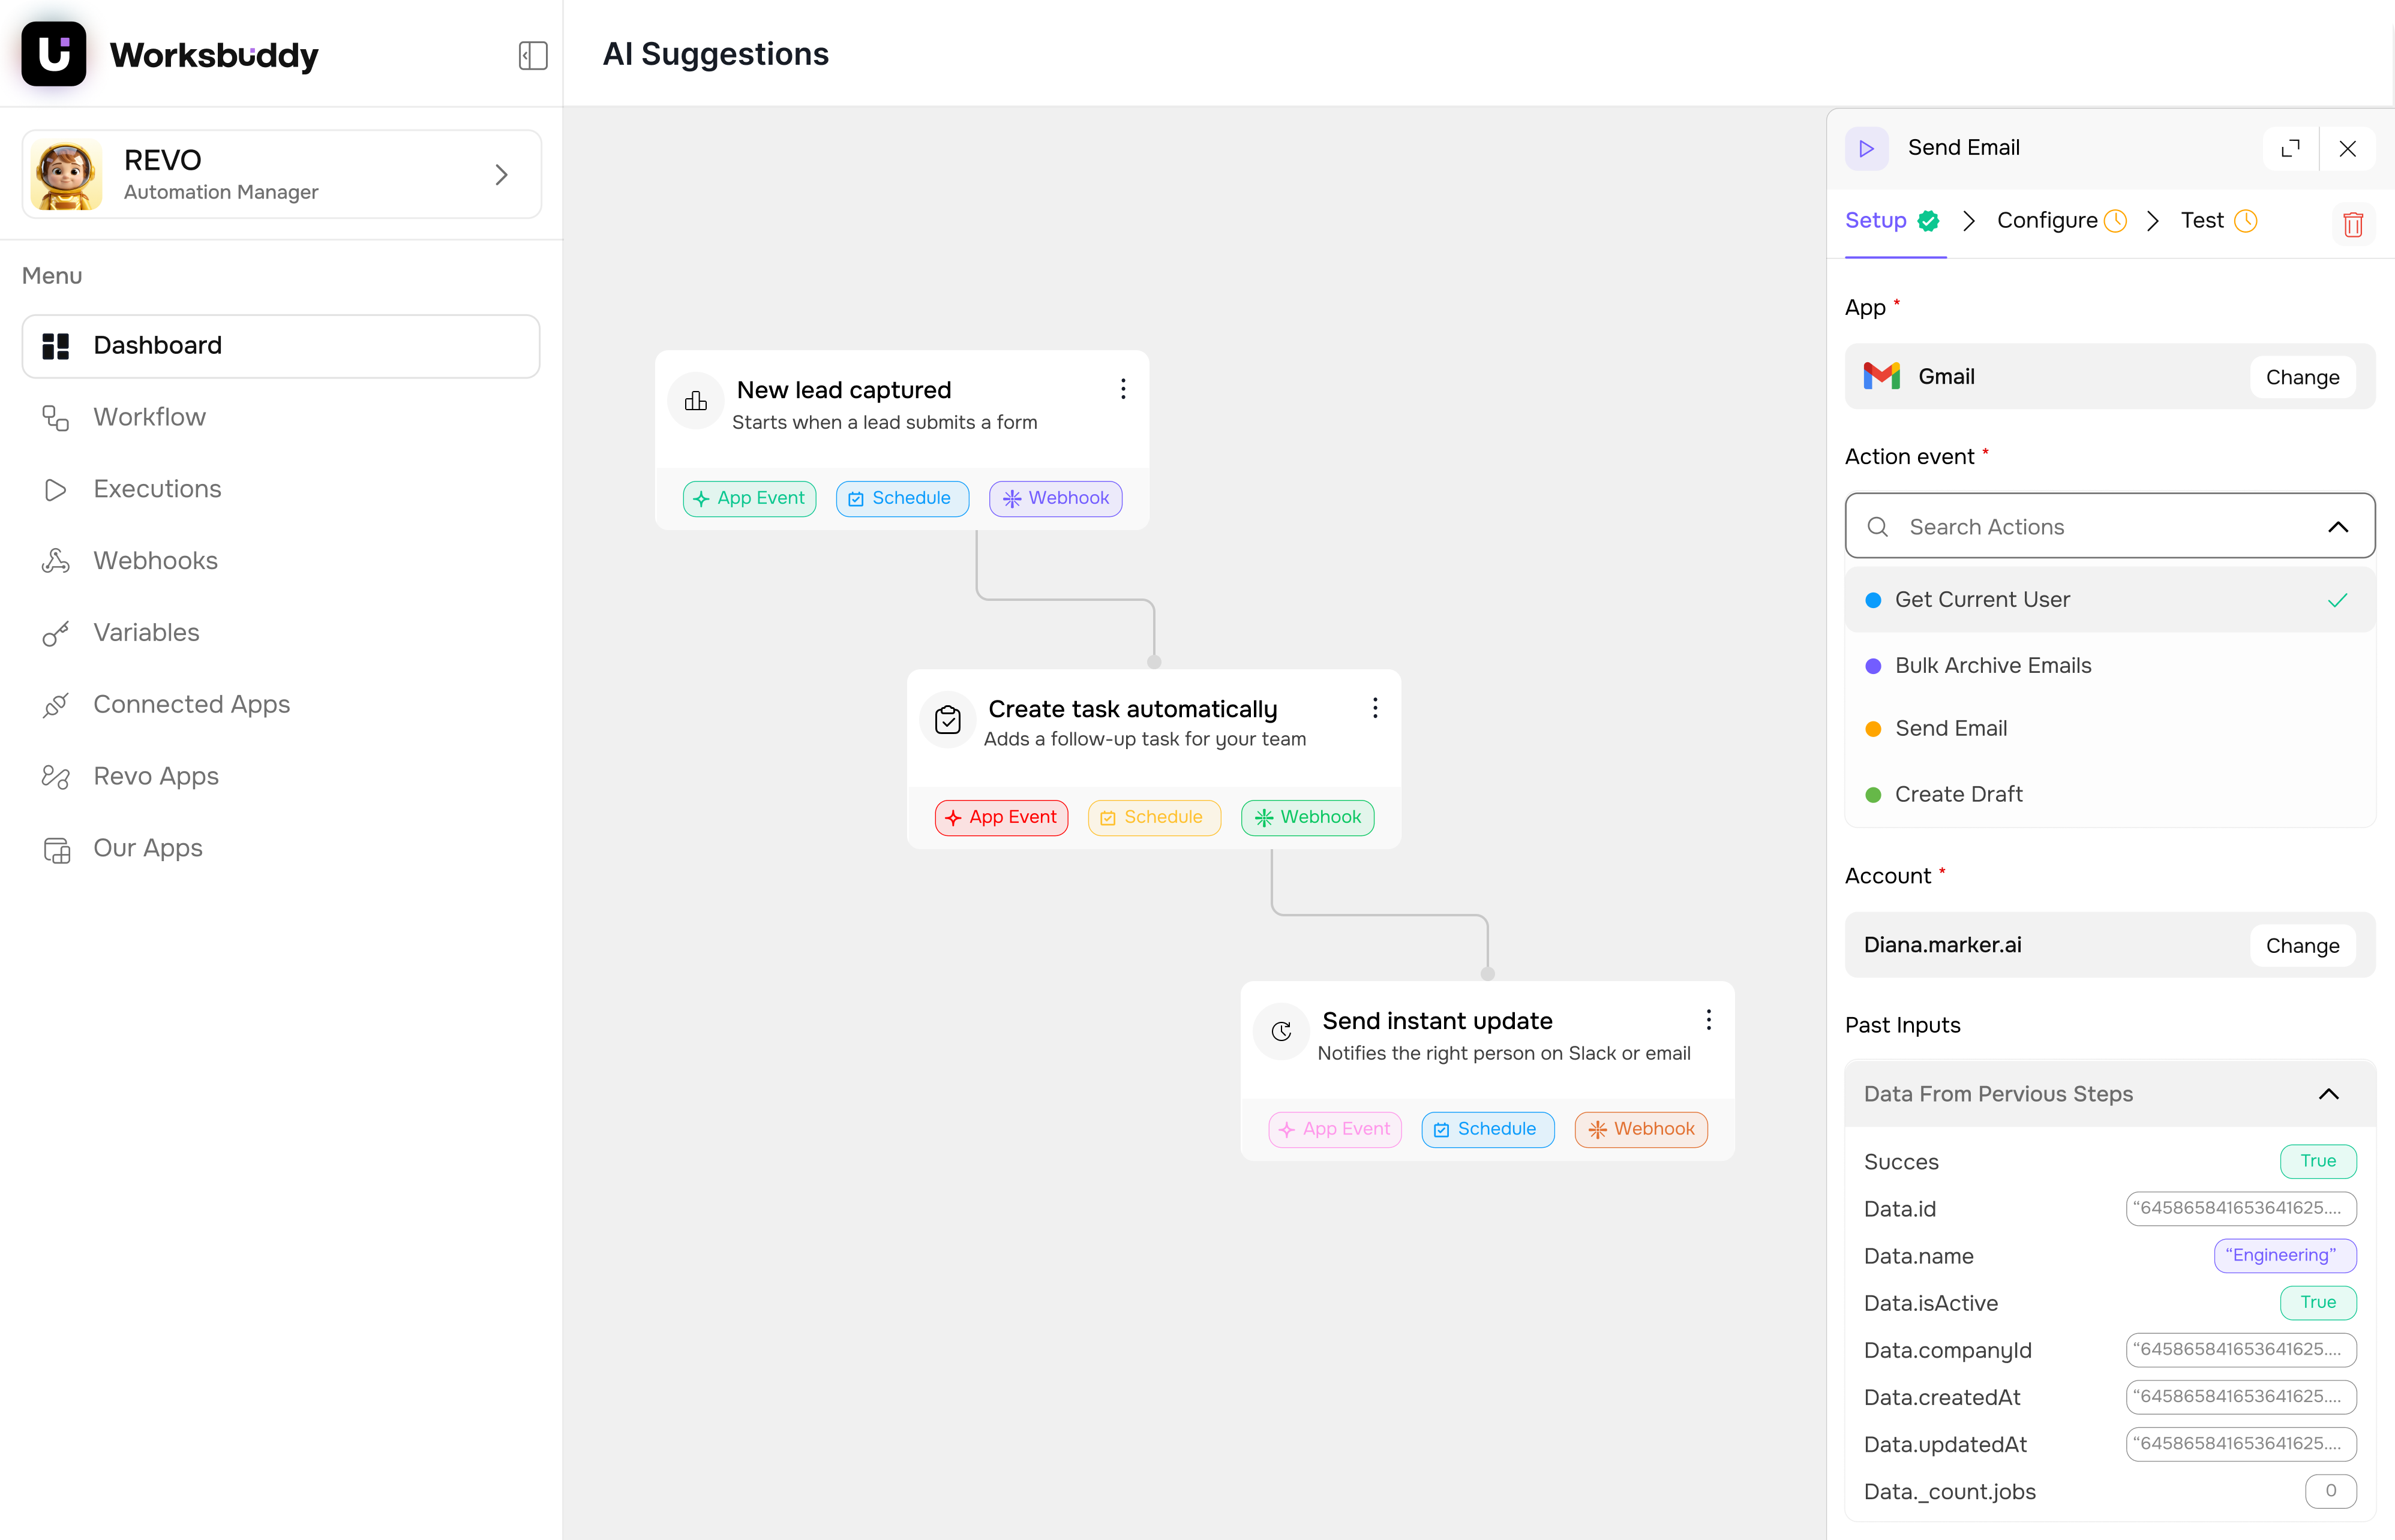Select orange Webhook tag on Send instant update
The height and width of the screenshot is (1540, 2395).
click(1641, 1130)
